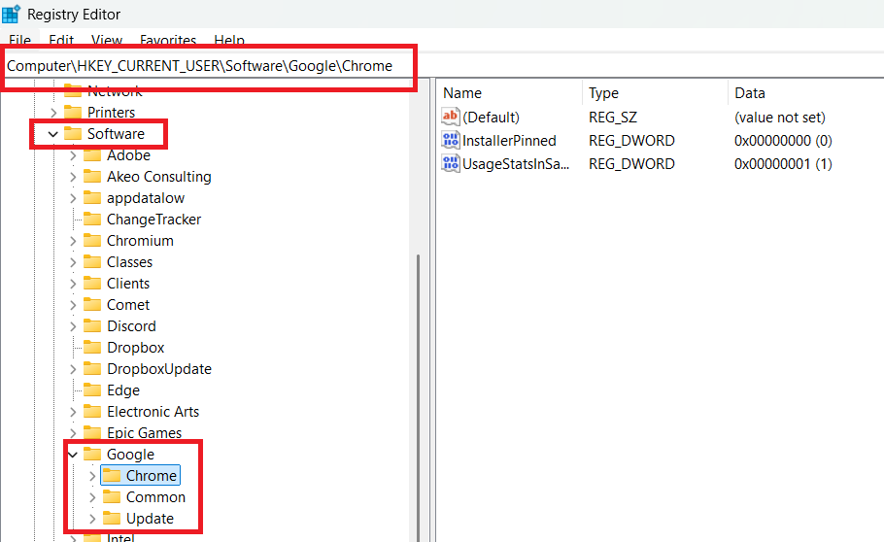Open the Favorites menu

[168, 40]
